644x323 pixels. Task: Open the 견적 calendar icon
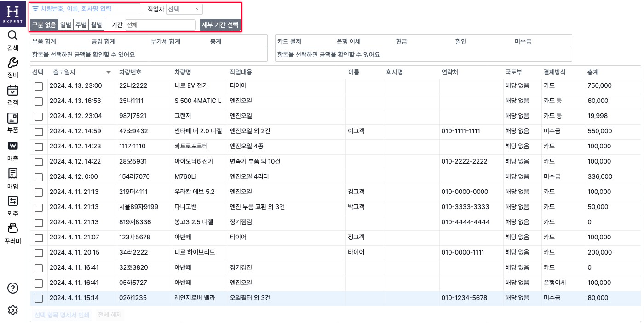[13, 91]
